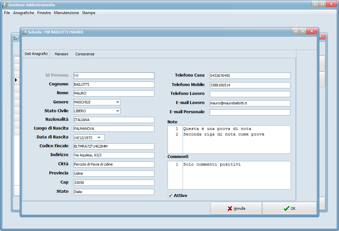Click the Codice Fiscale field
Screen dimensions: 339x231
(x=114, y=146)
